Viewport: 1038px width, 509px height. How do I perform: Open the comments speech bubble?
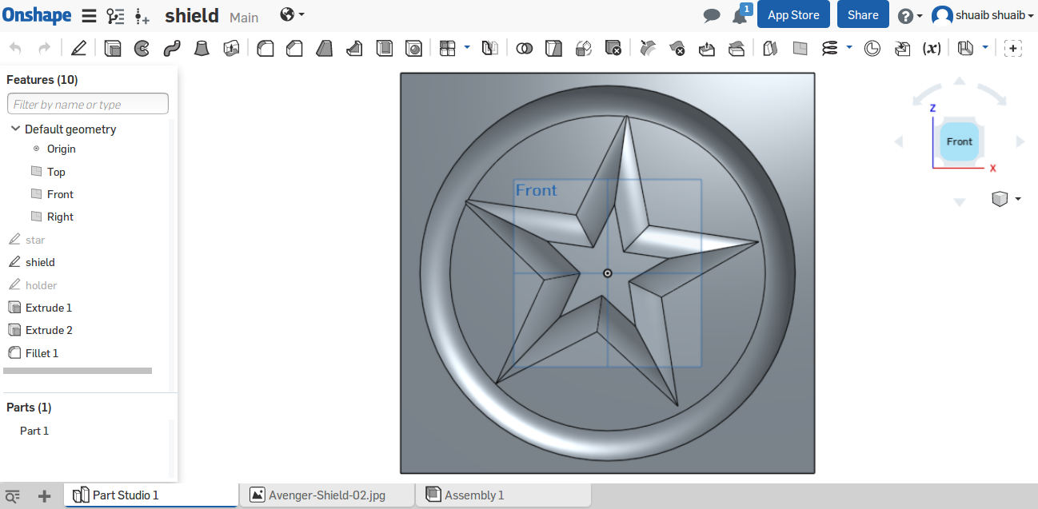pyautogui.click(x=711, y=15)
